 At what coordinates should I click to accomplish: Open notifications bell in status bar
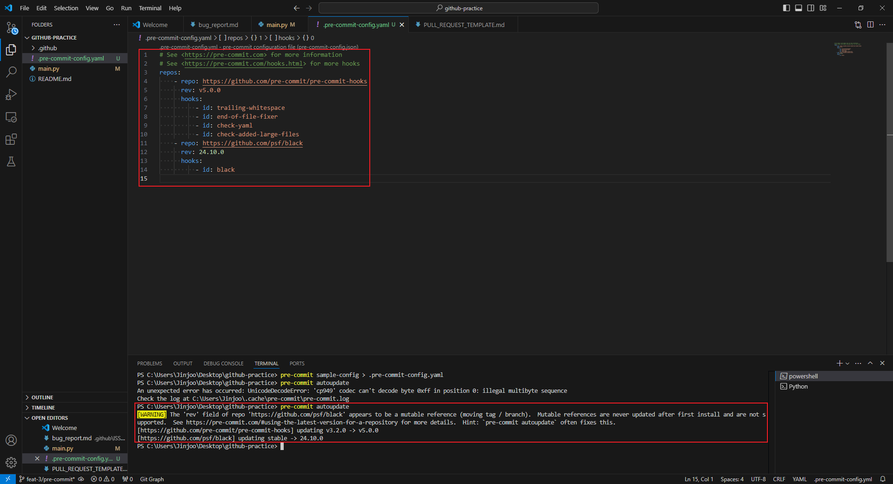883,479
